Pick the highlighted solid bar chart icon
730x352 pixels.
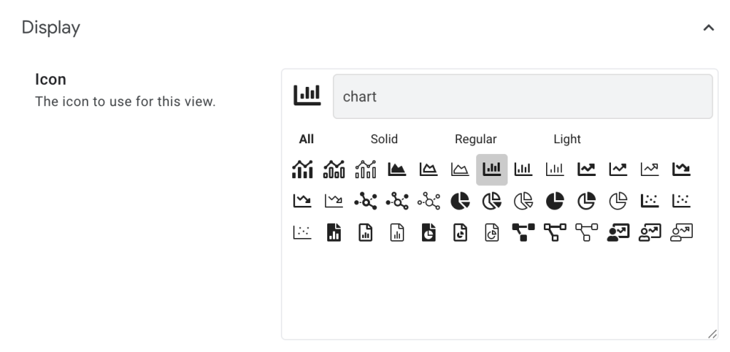point(492,170)
